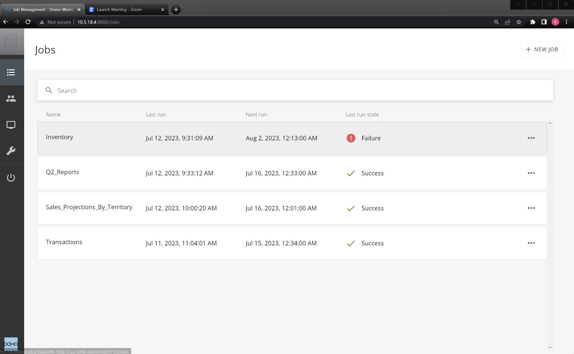Click the scroll down arrow of jobs list
Viewport: 574px width, 354px height.
550,347
